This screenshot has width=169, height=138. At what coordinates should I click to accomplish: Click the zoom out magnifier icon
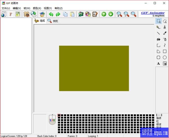point(126,14)
